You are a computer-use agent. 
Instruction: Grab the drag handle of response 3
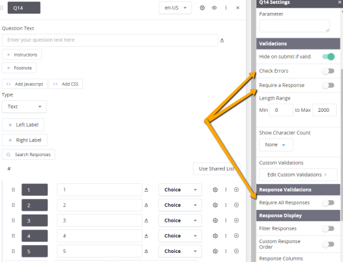13,220
